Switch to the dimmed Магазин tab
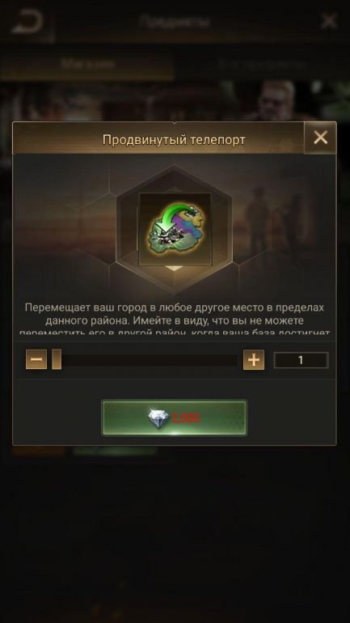 click(x=88, y=64)
